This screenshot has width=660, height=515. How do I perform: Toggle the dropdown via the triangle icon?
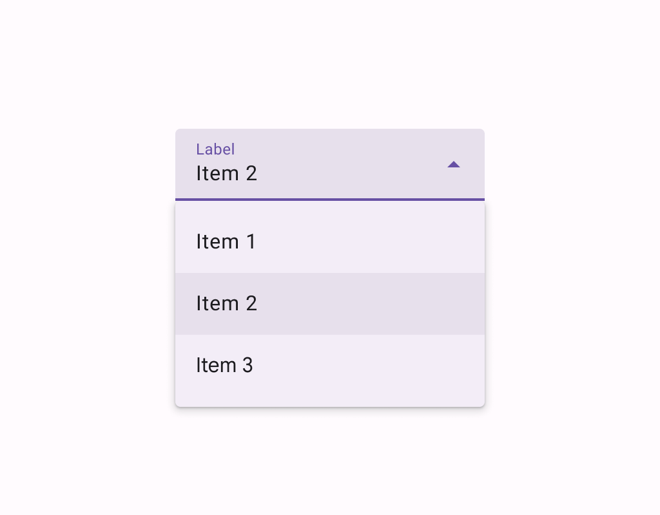coord(453,164)
